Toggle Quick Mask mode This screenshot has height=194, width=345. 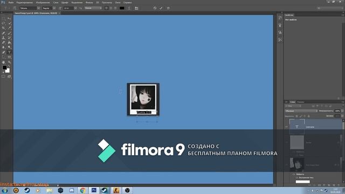click(x=3, y=77)
